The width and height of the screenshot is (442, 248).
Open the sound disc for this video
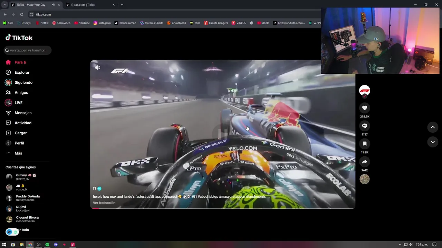364,179
